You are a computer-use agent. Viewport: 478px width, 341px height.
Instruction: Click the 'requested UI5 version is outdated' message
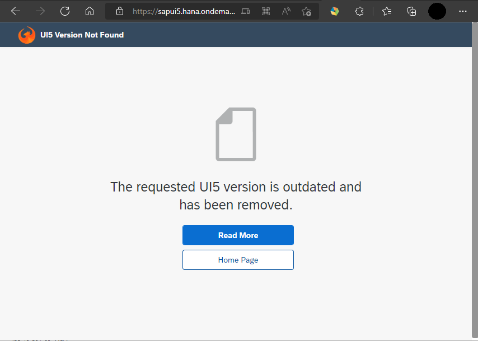[x=236, y=195]
